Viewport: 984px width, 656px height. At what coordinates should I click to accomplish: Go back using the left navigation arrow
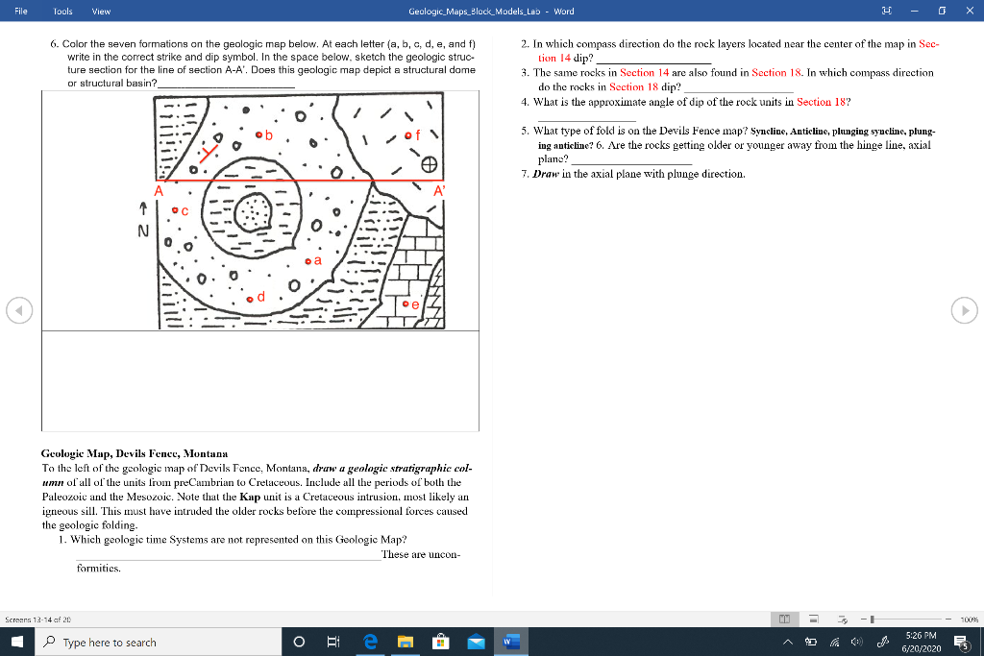click(19, 310)
